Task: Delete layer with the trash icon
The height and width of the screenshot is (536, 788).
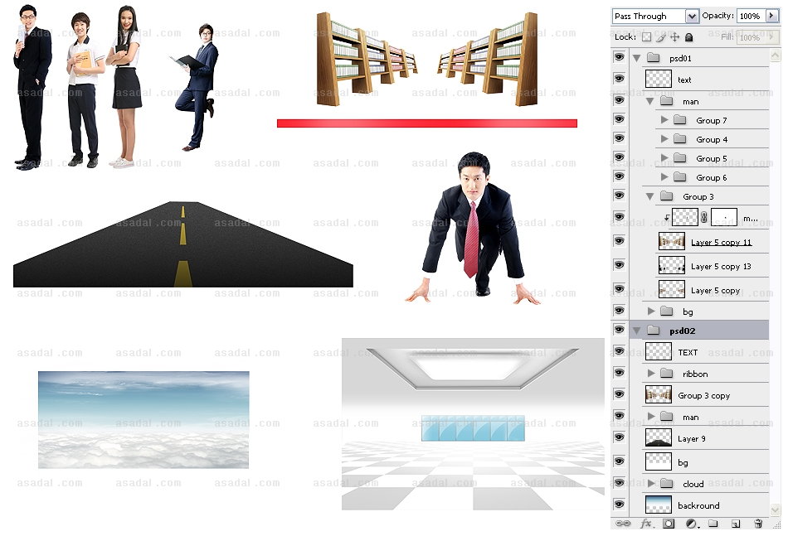Action: tap(757, 524)
